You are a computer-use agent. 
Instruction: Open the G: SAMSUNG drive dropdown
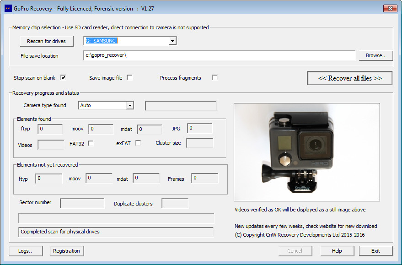pos(173,41)
